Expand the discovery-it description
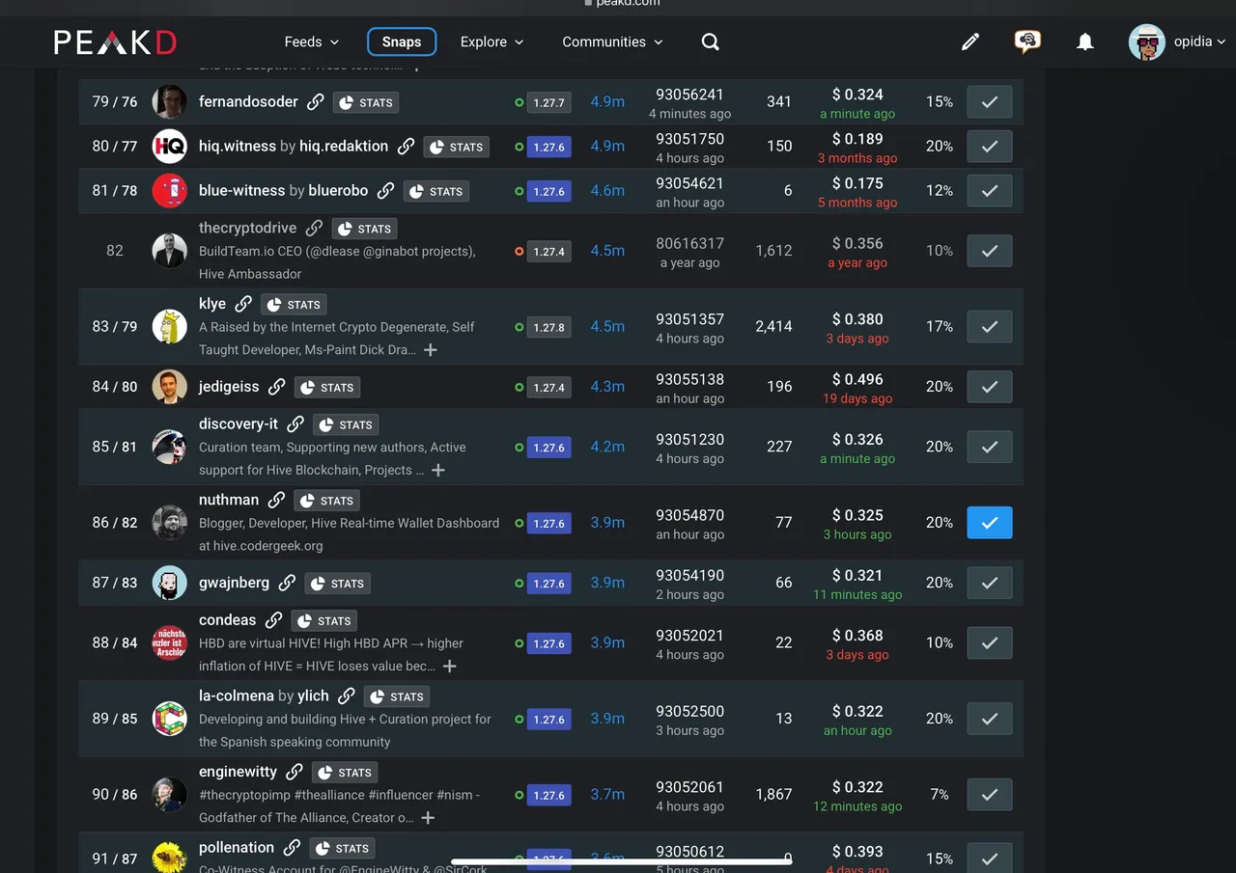 [438, 471]
